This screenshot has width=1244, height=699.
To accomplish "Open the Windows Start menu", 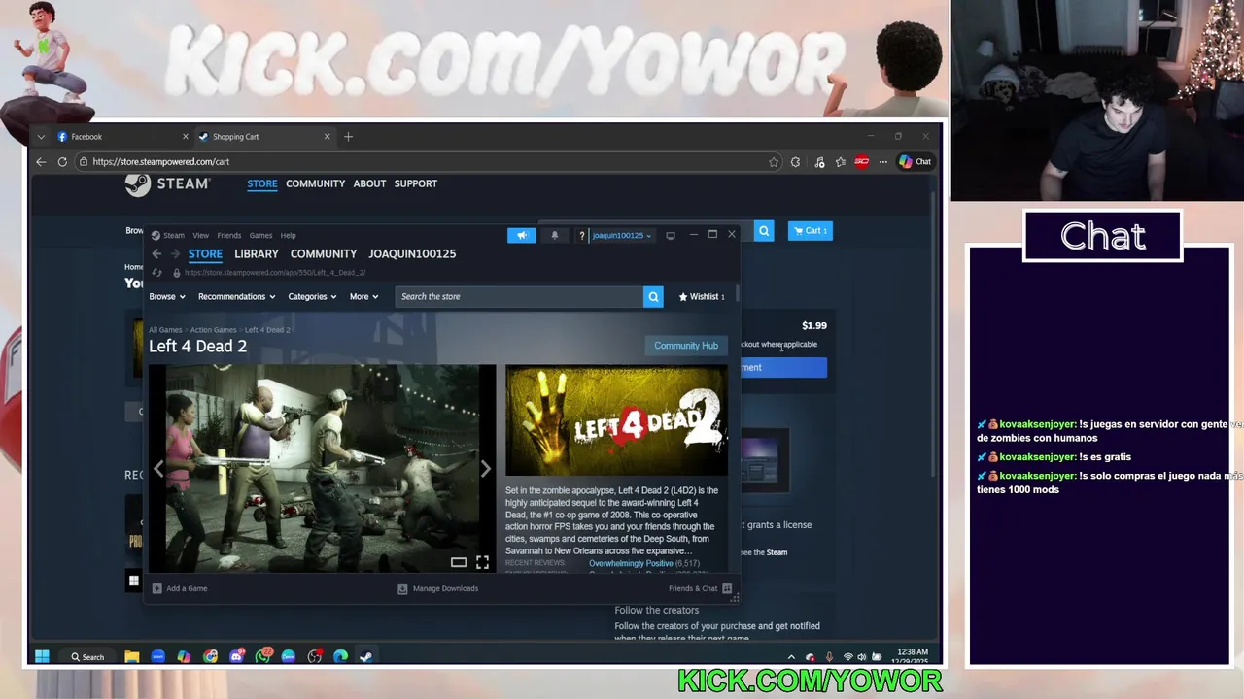I will (x=42, y=657).
